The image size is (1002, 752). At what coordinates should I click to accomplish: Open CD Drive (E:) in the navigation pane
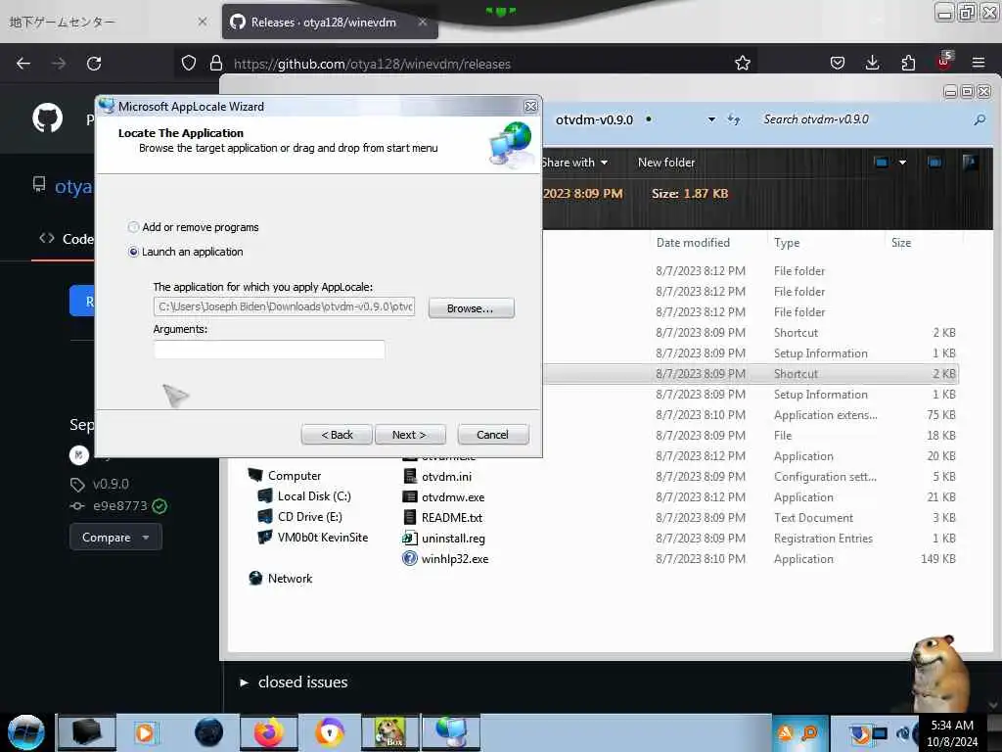pos(309,517)
